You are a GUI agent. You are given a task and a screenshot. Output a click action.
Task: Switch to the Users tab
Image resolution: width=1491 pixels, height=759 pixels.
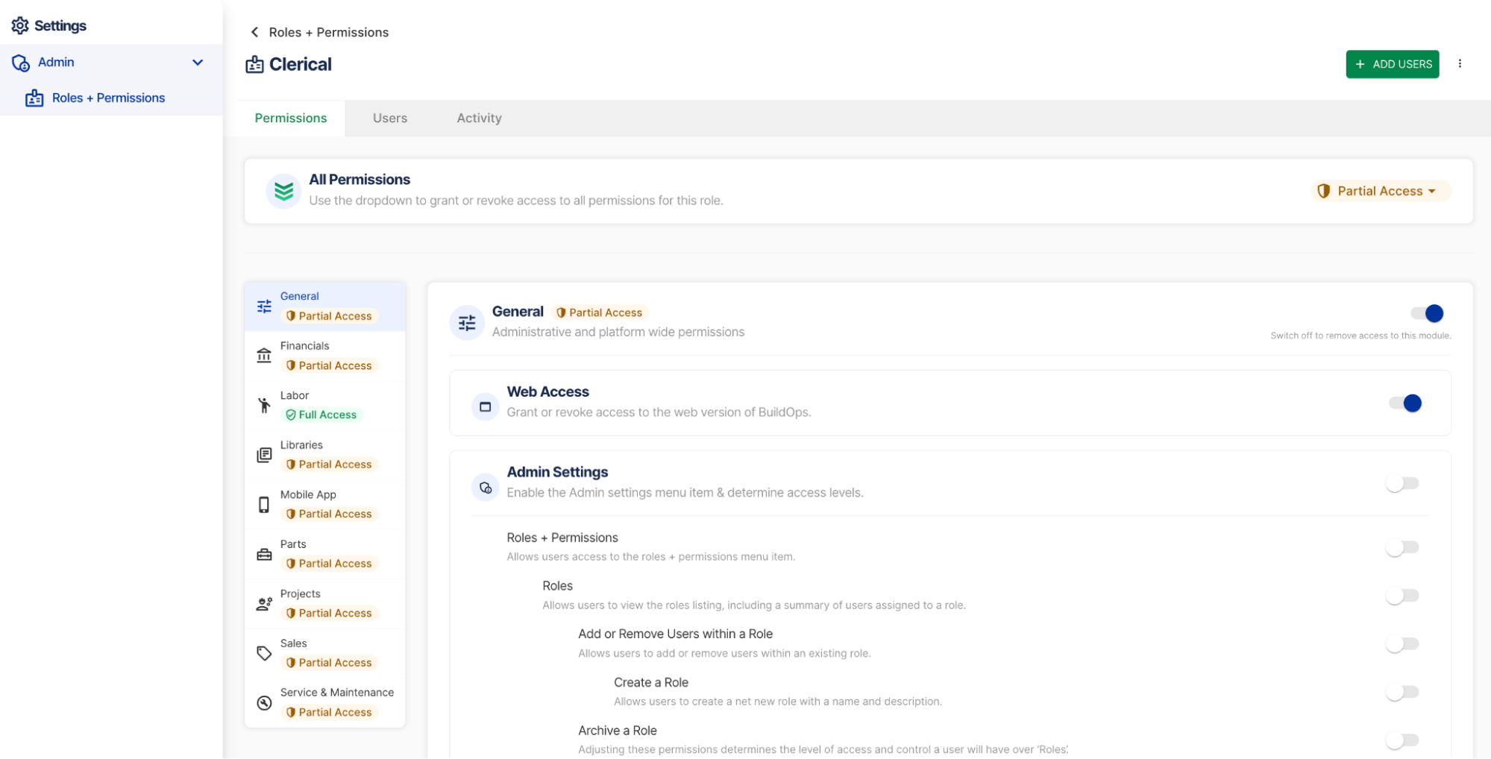coord(390,118)
